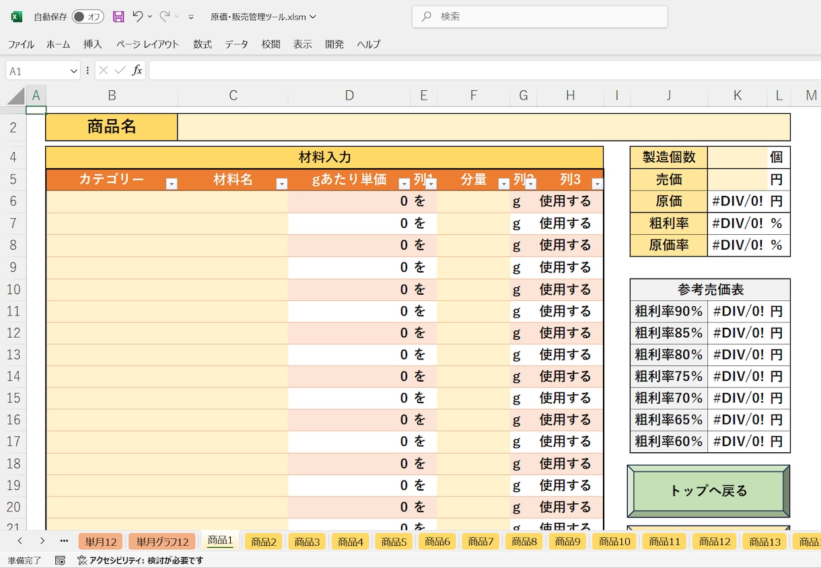Click the macro recording status bar icon

pyautogui.click(x=60, y=560)
